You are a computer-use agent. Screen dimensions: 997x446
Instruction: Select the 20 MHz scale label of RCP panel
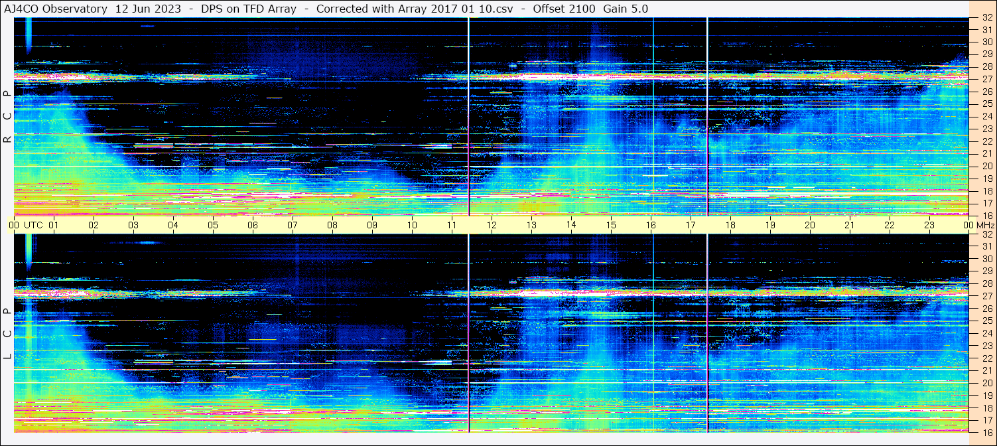(986, 166)
